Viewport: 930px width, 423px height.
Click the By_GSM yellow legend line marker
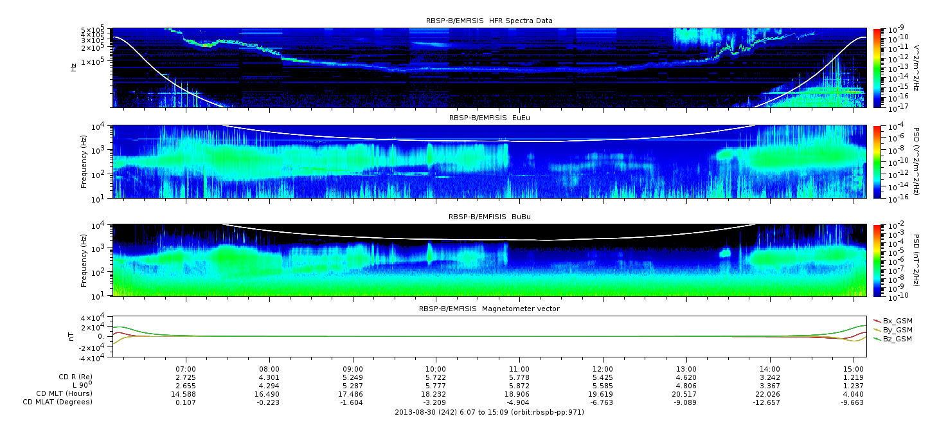click(877, 330)
